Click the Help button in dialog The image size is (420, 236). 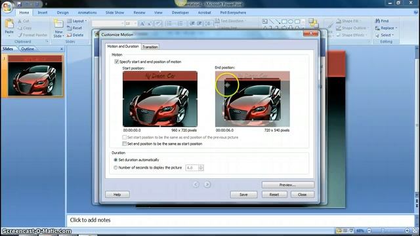[117, 195]
